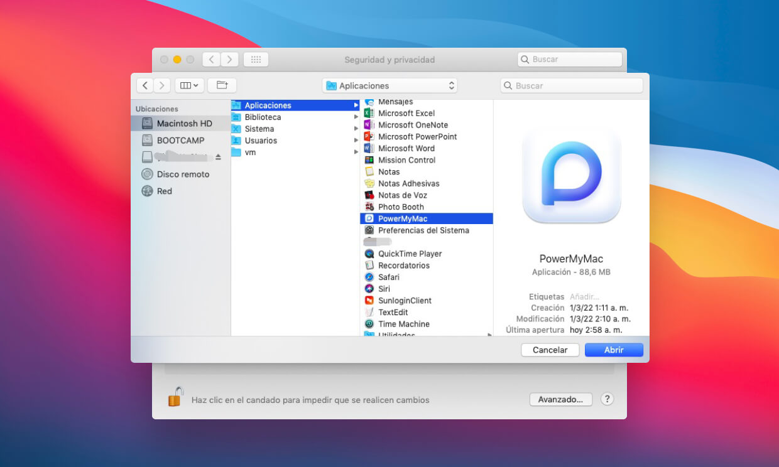Select Recordatorios app icon
The image size is (779, 467).
pos(369,266)
